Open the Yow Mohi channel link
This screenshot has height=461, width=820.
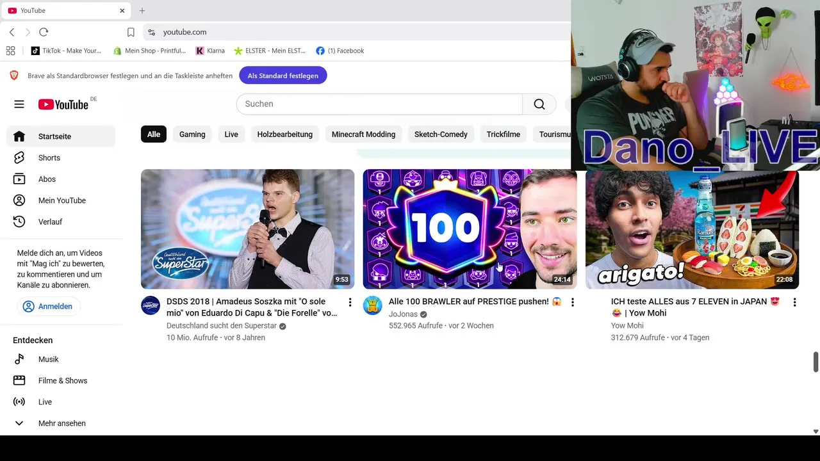[x=627, y=326]
